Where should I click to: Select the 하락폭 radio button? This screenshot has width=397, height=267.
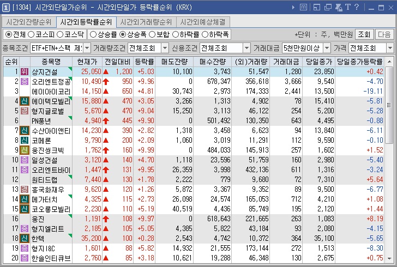205,34
